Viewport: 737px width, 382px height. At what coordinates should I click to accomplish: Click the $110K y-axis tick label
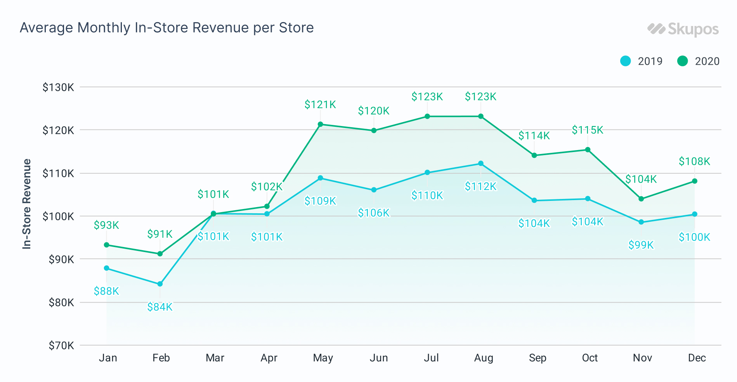point(58,173)
